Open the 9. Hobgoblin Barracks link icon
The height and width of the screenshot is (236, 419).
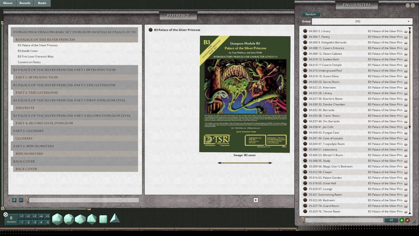click(x=305, y=42)
